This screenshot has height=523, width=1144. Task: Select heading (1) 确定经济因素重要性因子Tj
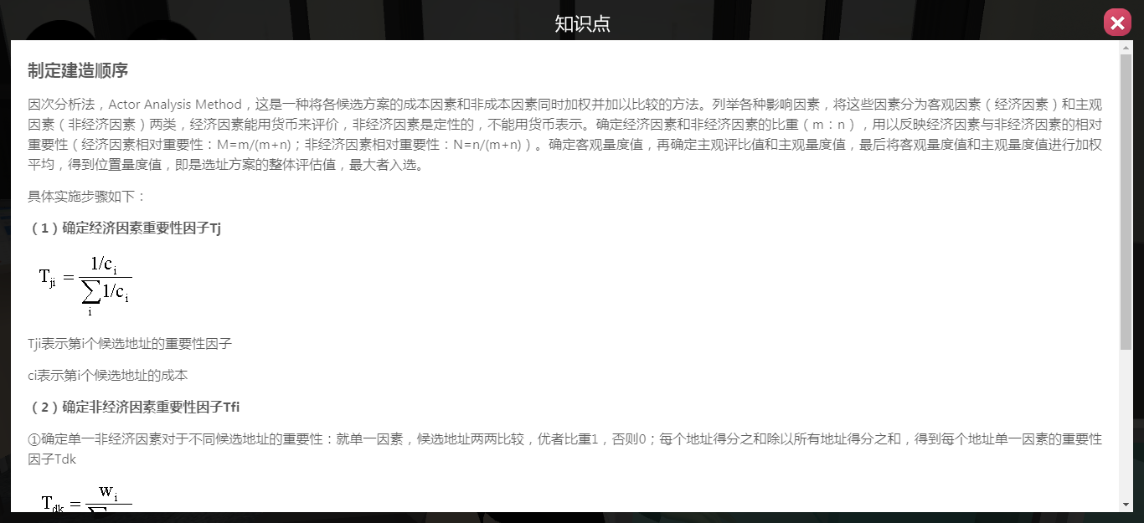pyautogui.click(x=125, y=228)
